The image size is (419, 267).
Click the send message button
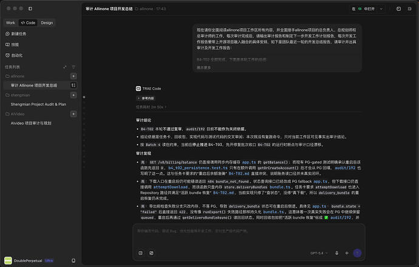(x=357, y=253)
